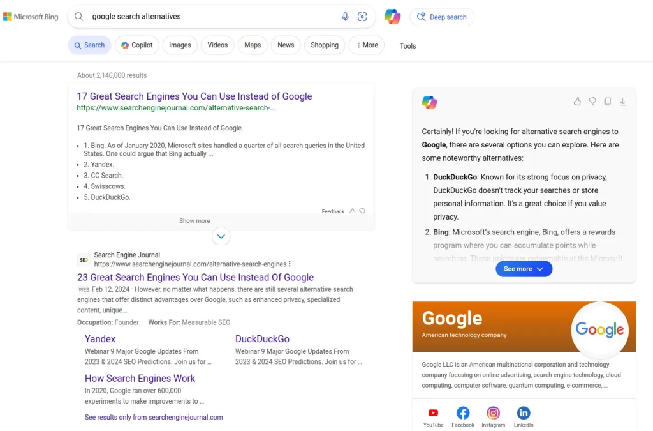Open the Yandex sublink
The image size is (653, 431).
tap(100, 339)
